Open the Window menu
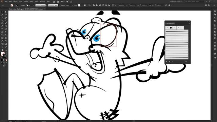217x122 pixels. click(42, 2)
